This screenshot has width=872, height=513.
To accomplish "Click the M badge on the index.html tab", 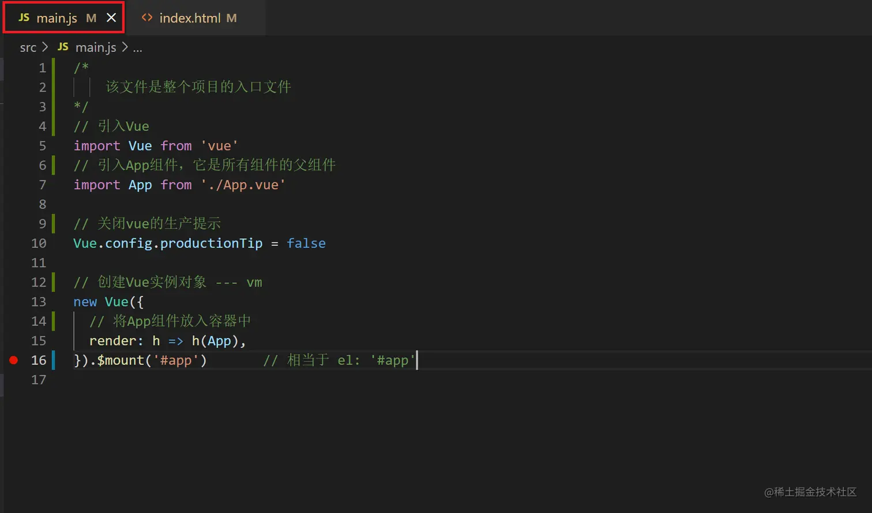I will click(x=231, y=18).
